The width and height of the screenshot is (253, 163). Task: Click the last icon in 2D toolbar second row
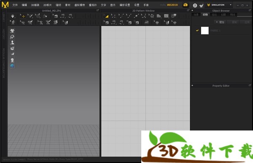point(174,22)
